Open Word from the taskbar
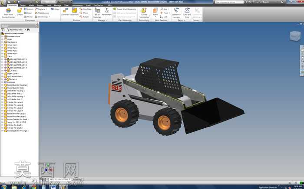This screenshot has height=189, width=304. (x=53, y=187)
